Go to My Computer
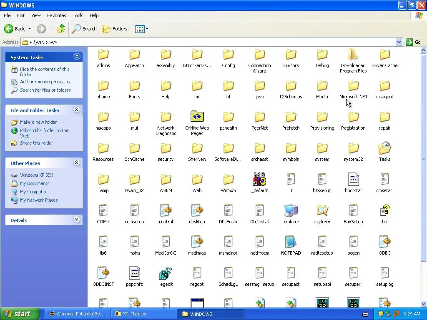 [33, 192]
